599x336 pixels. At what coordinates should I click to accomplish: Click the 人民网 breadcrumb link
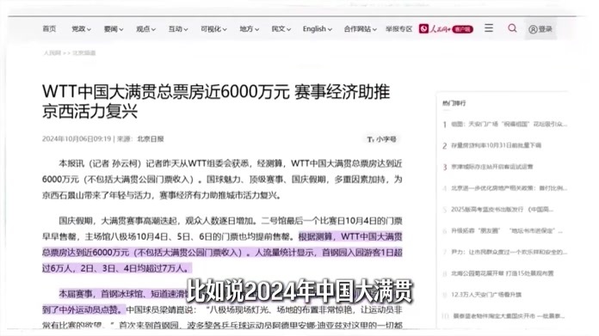(x=52, y=52)
